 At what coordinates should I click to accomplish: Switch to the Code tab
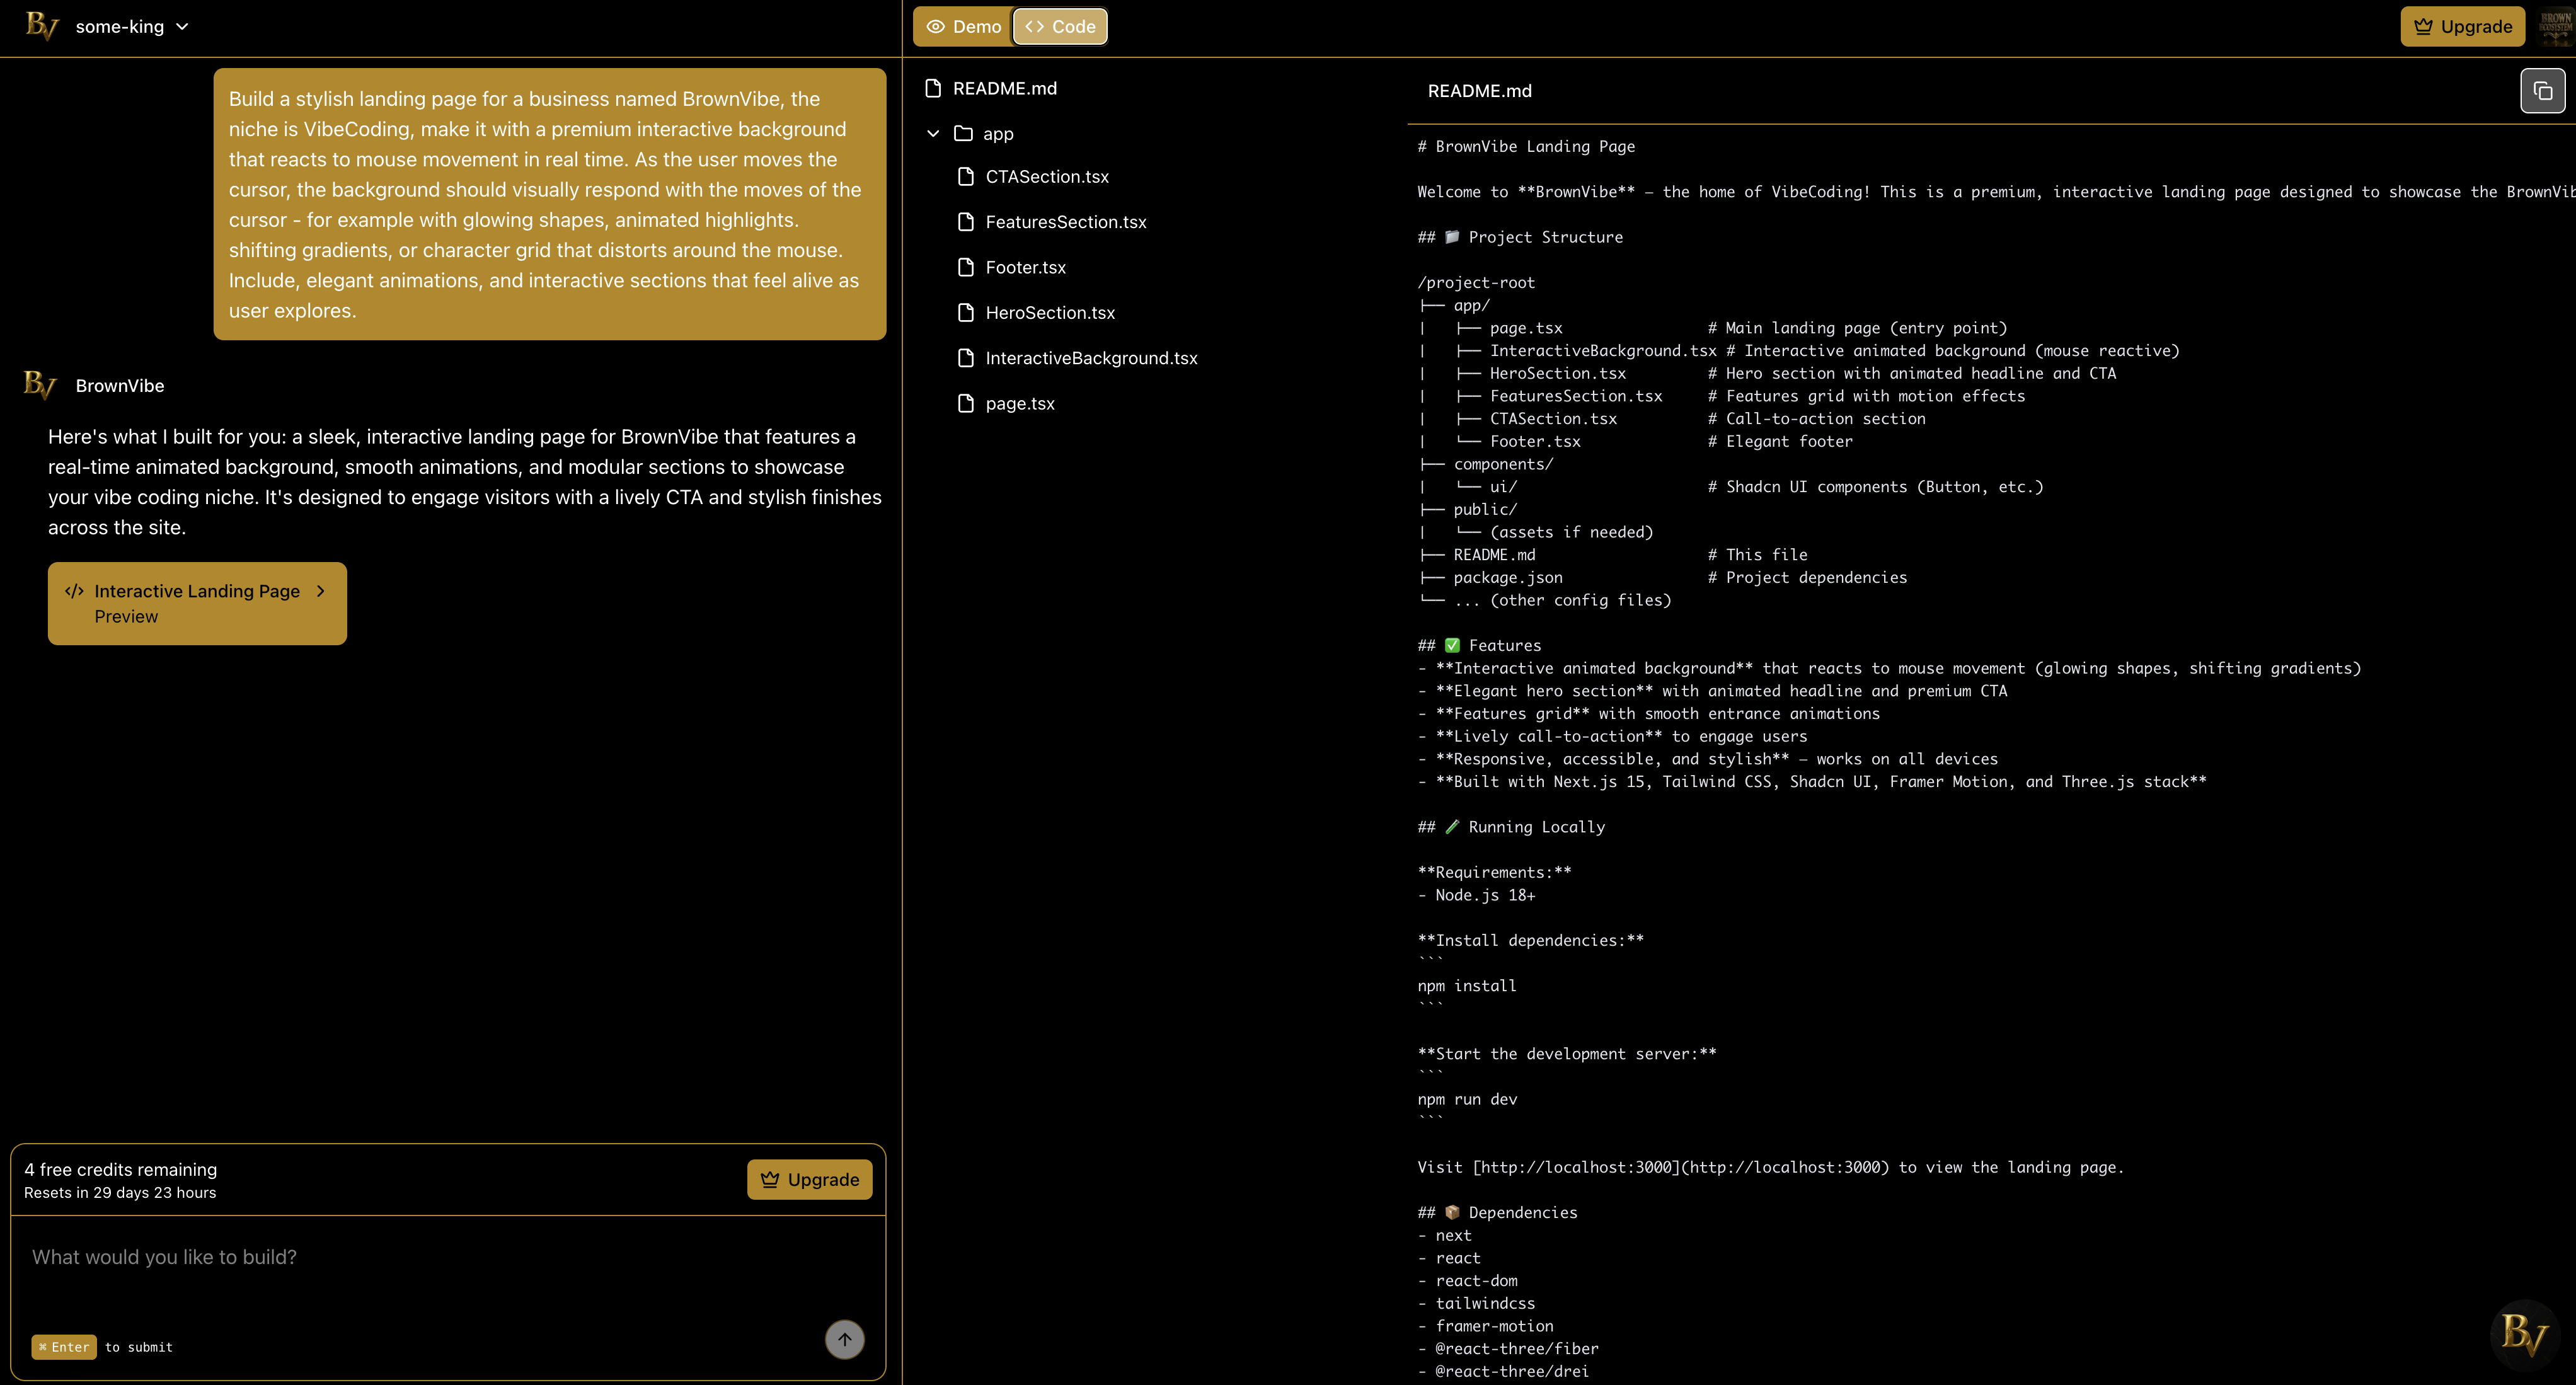click(1060, 27)
